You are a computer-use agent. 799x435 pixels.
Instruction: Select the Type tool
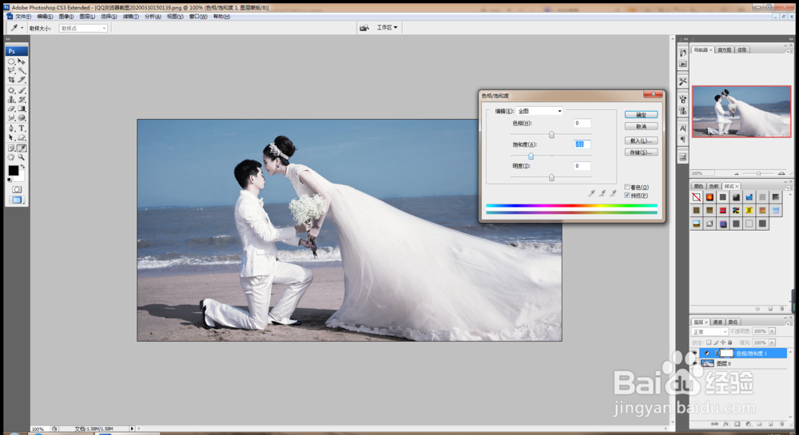[x=22, y=129]
